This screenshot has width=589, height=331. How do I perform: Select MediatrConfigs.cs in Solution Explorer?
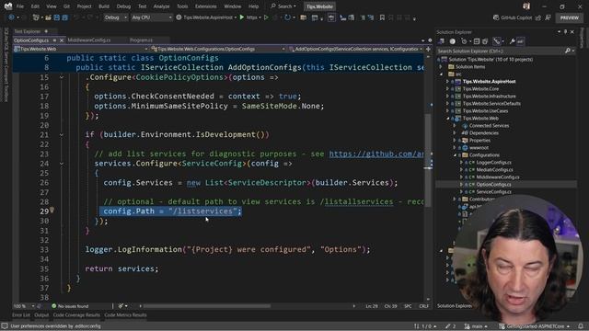coord(494,169)
